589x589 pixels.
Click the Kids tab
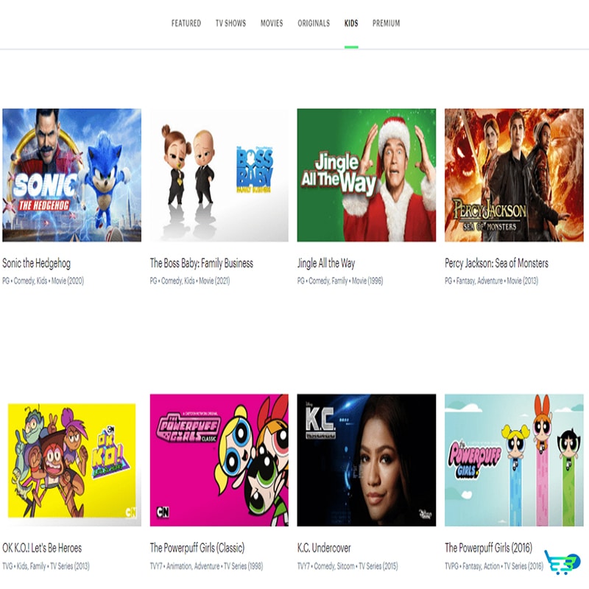click(351, 24)
